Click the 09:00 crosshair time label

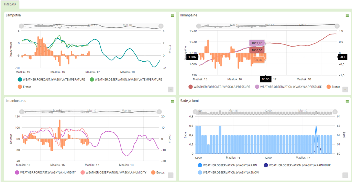[x=266, y=79]
